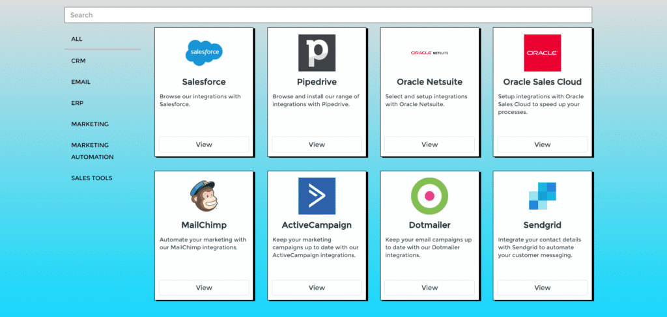View Pipedrive integrations
This screenshot has width=667, height=317.
click(x=317, y=145)
